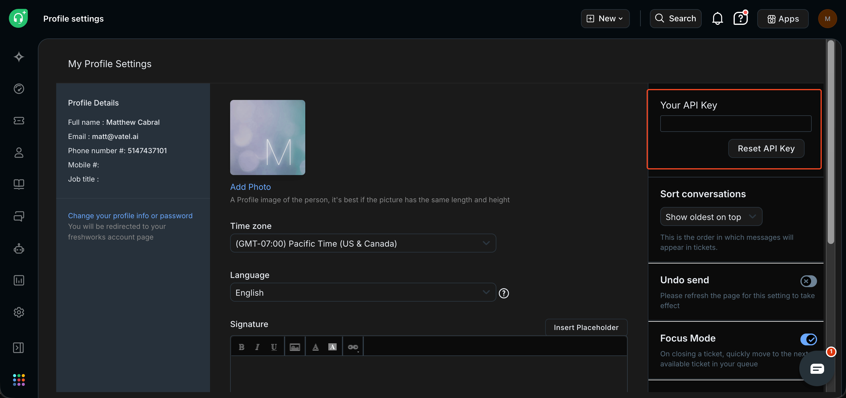Open the Bot icon in sidebar

pyautogui.click(x=19, y=249)
